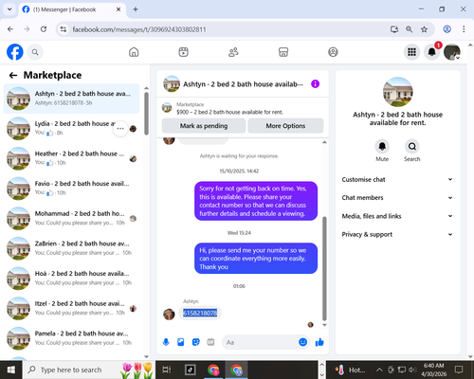This screenshot has height=379, width=474.
Task: Expand Media, files and links section
Action: pyautogui.click(x=397, y=216)
